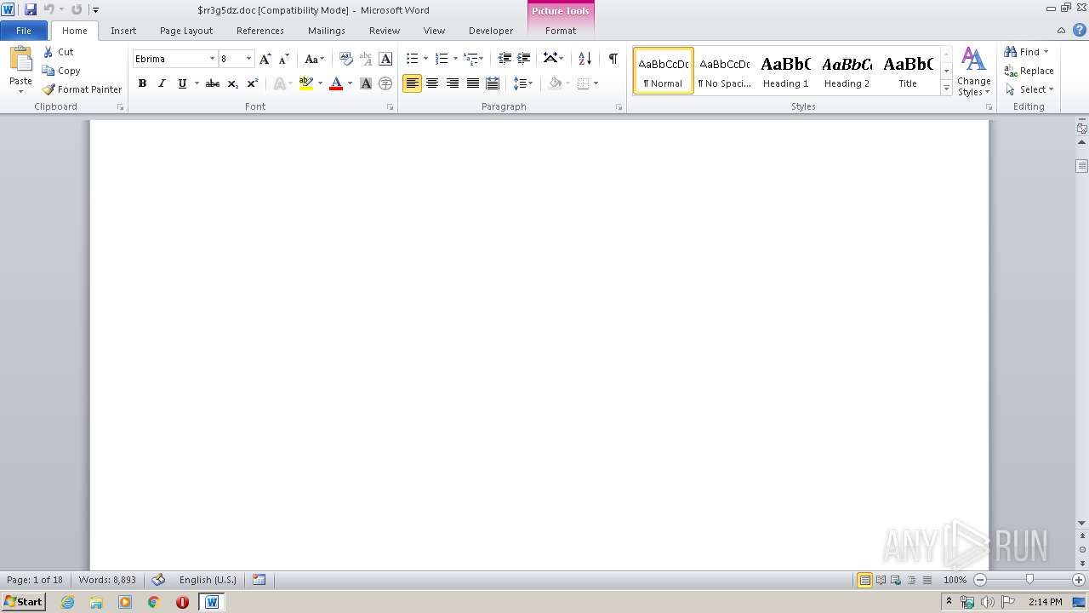Open the File tab
Screen dimensions: 1089x613
tap(24, 31)
